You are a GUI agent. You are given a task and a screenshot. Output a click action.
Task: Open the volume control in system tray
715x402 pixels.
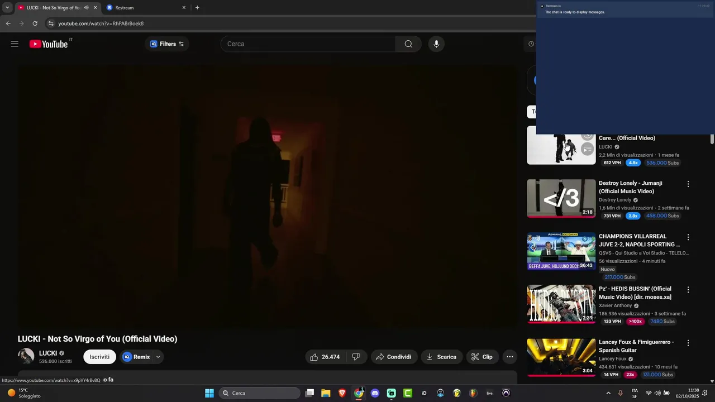[657, 393]
